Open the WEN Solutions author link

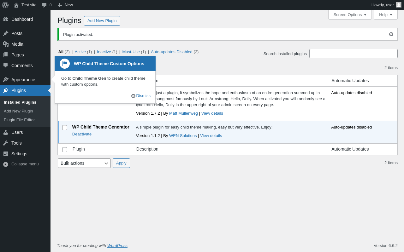click(183, 135)
